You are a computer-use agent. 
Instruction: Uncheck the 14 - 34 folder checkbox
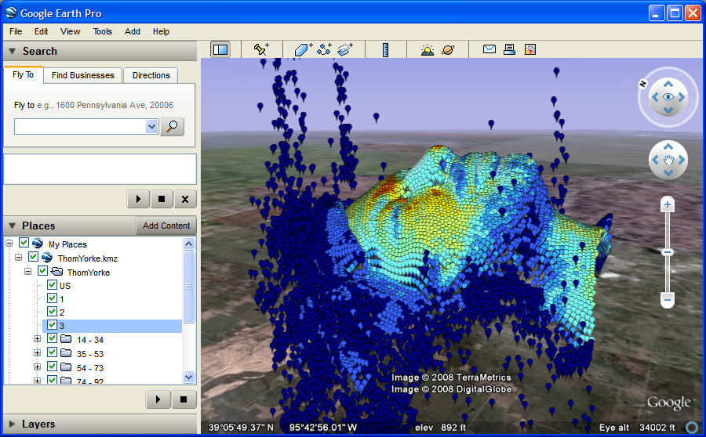pyautogui.click(x=53, y=338)
